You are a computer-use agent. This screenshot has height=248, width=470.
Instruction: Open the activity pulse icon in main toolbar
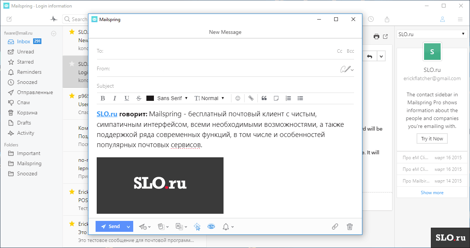pyautogui.click(x=54, y=19)
